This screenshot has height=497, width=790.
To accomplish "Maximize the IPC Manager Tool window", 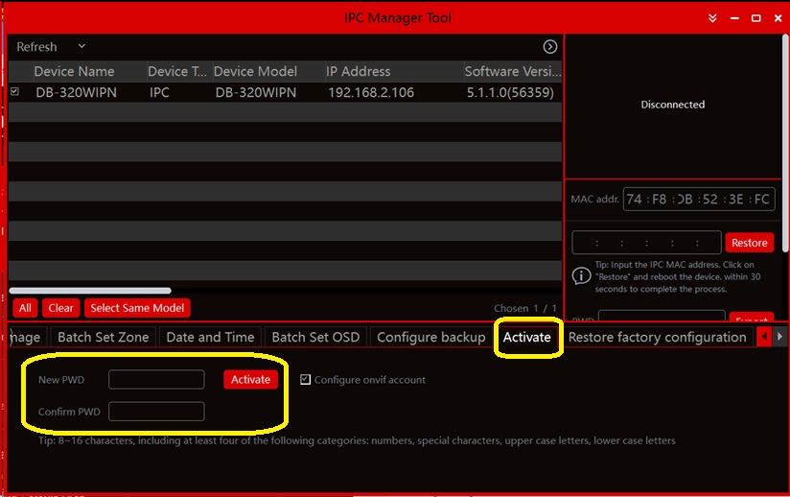I will pos(755,18).
